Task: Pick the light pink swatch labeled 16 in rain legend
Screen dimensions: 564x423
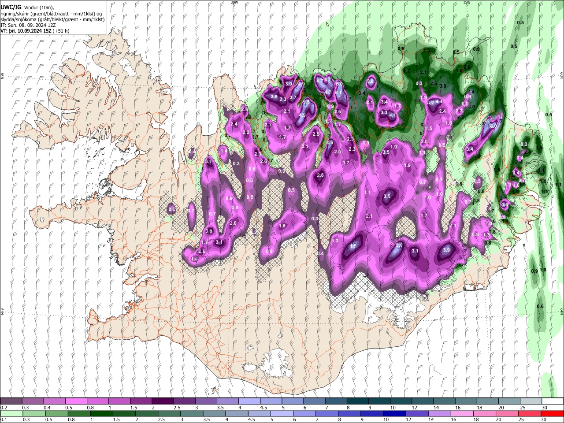Action: point(462,413)
